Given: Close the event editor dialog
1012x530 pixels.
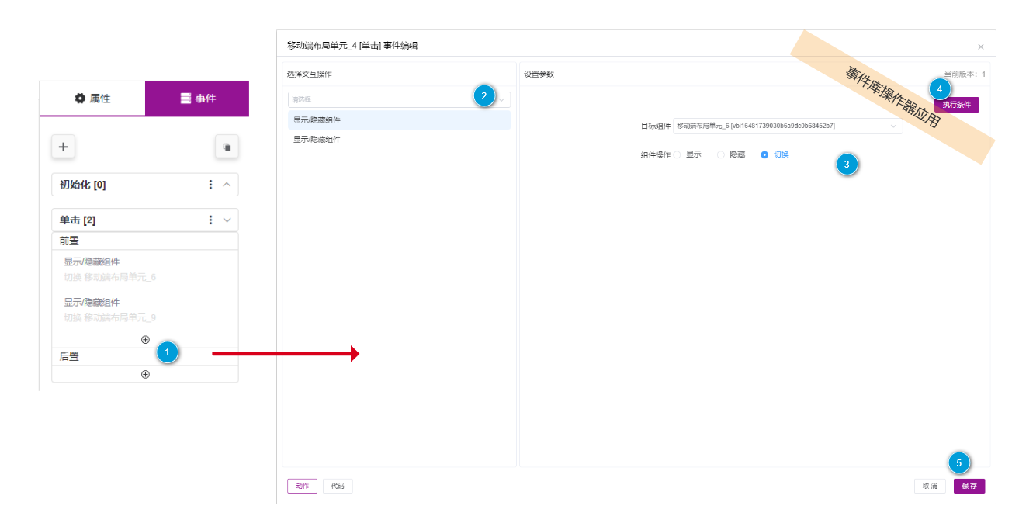Looking at the screenshot, I should 980,47.
